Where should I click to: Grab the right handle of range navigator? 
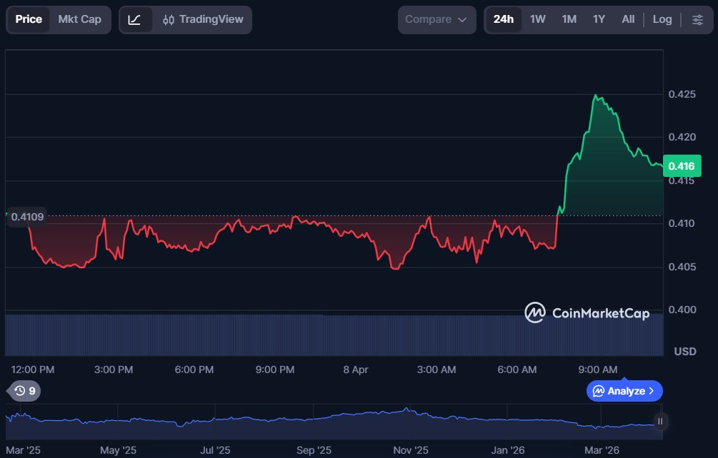pos(660,421)
